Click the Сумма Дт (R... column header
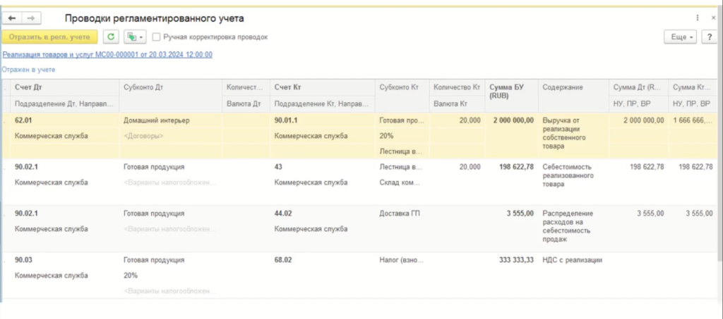The height and width of the screenshot is (319, 723). pyautogui.click(x=638, y=87)
